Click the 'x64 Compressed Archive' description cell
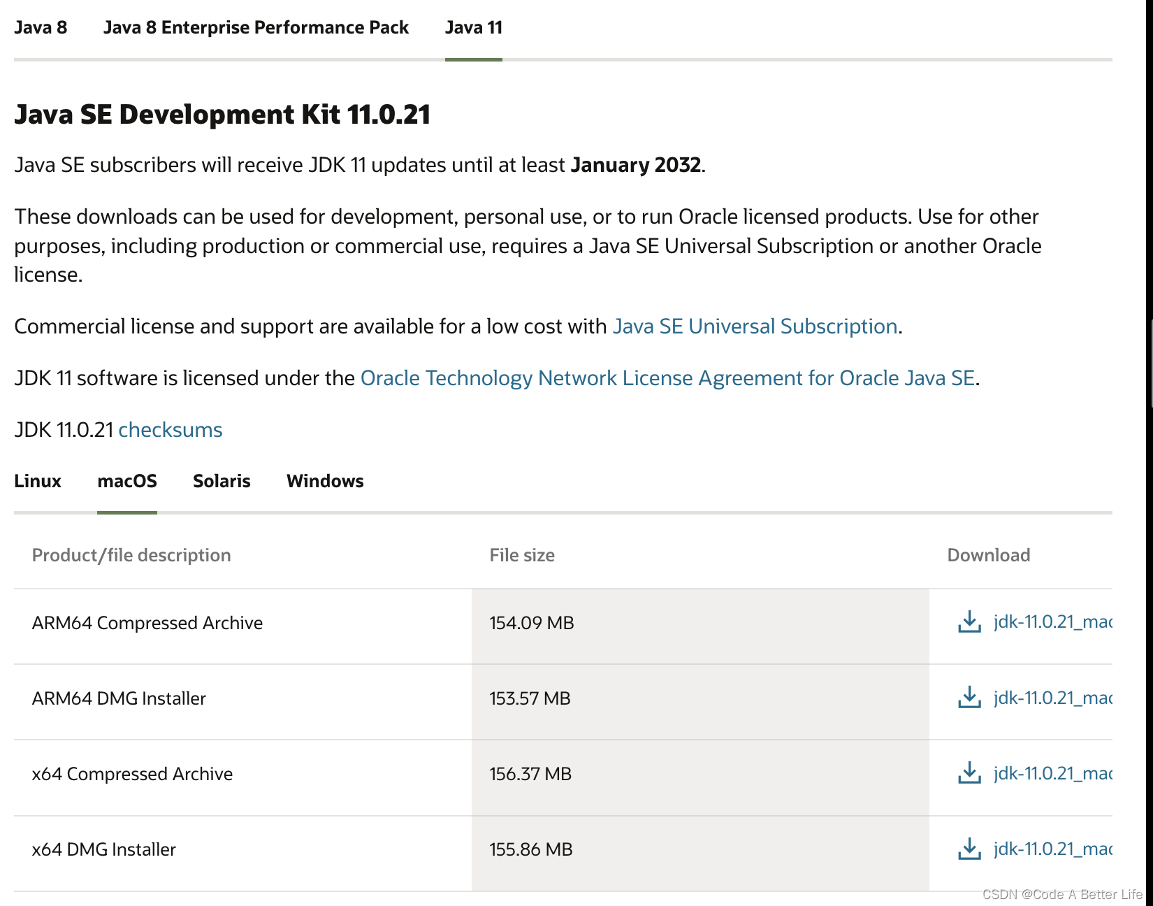1153x906 pixels. (x=242, y=777)
